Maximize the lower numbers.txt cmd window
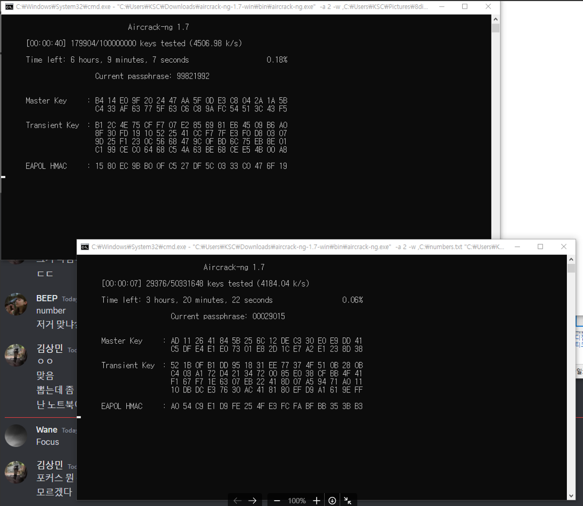Screen dimensions: 583x506 tap(540, 247)
